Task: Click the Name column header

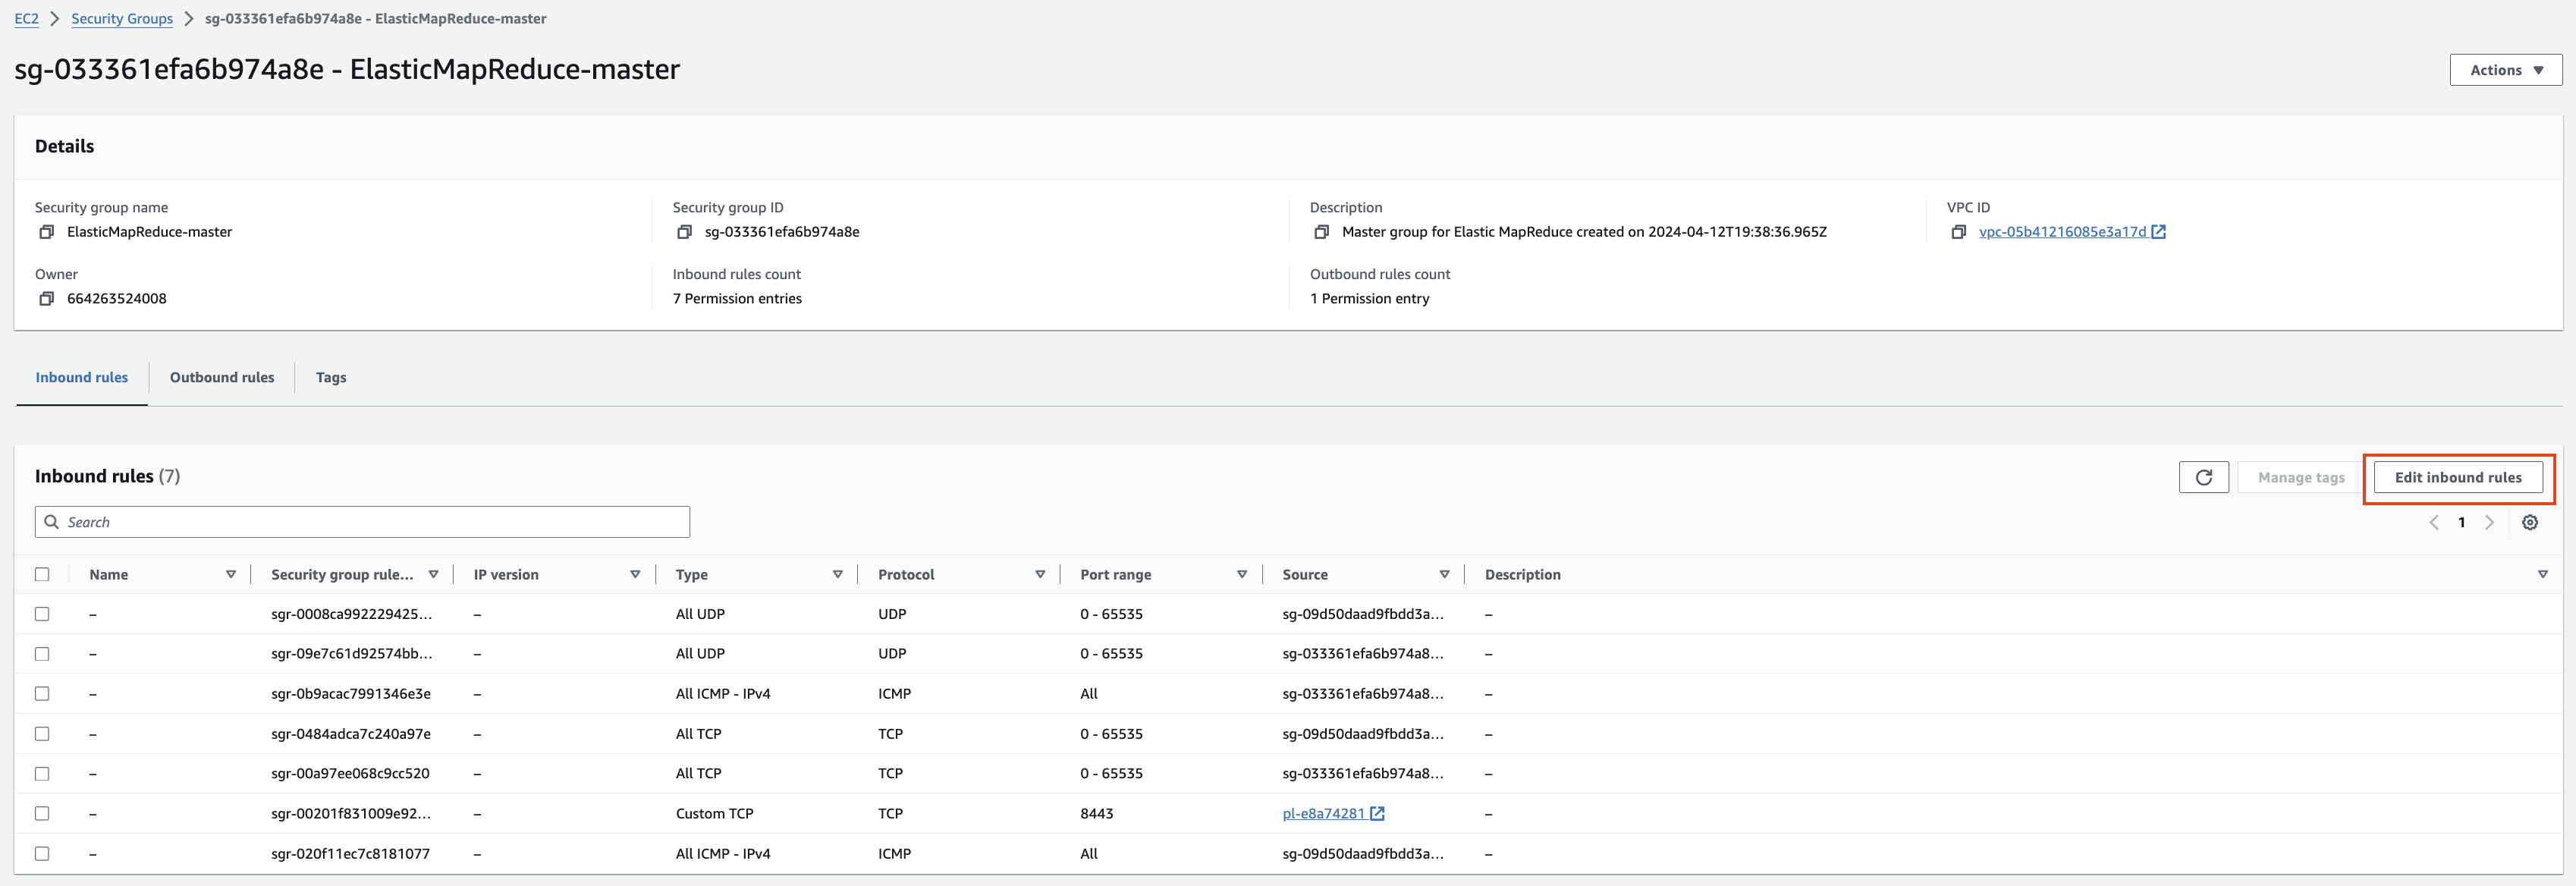Action: [x=108, y=575]
